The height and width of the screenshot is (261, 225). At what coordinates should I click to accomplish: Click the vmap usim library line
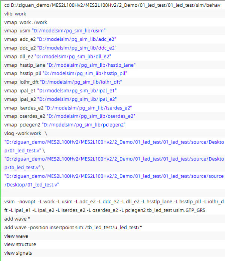coord(55,31)
